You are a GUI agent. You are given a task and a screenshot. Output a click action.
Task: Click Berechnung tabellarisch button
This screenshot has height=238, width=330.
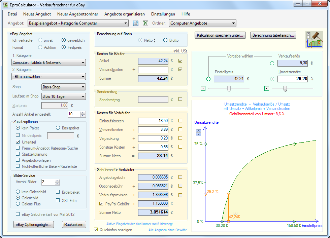(x=273, y=35)
